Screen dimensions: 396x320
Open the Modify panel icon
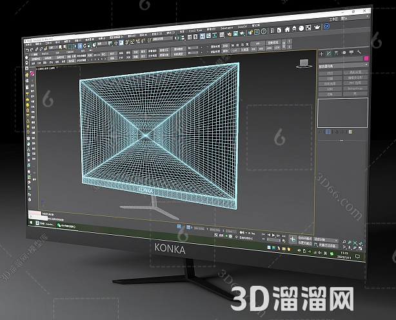(x=329, y=54)
